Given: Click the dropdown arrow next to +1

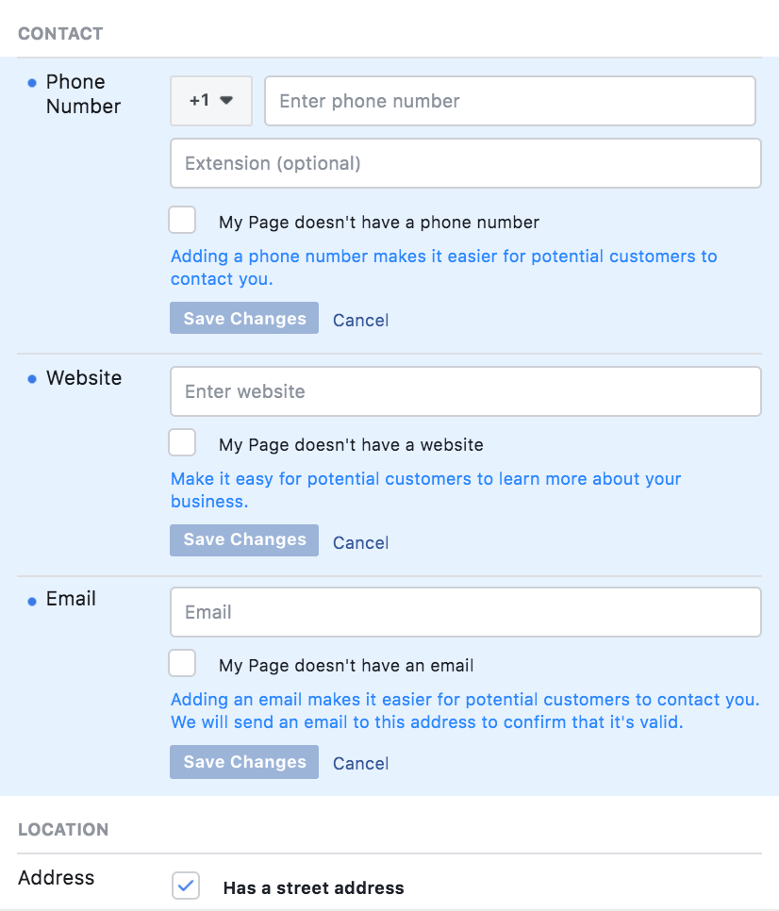Looking at the screenshot, I should [226, 101].
